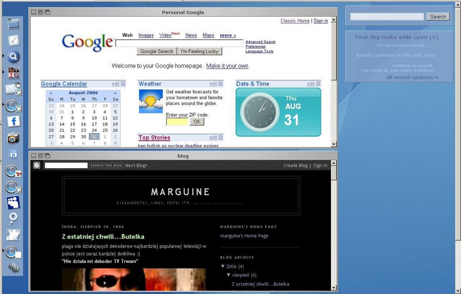461x294 pixels.
Task: Collapse the sierpień archive triangle
Action: point(228,275)
